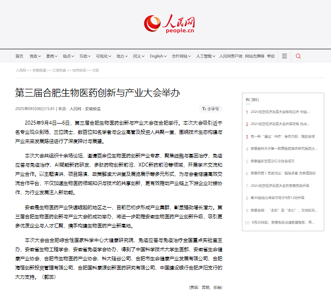Viewport: 331px width, 294px height.
Task: Click the 人民网 breadcrumb link
Action: pyautogui.click(x=21, y=70)
